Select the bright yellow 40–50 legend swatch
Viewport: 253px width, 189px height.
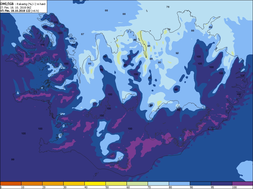click(95, 183)
